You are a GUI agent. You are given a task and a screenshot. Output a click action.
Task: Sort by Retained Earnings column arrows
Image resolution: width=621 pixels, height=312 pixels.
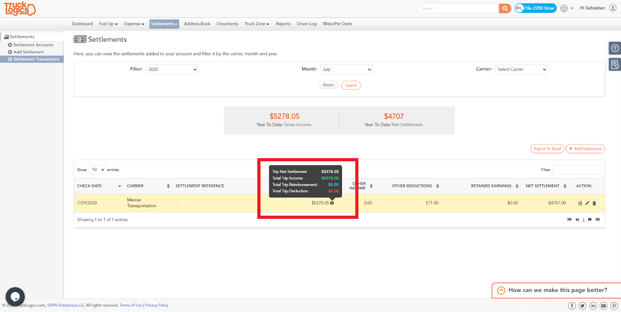pyautogui.click(x=517, y=186)
